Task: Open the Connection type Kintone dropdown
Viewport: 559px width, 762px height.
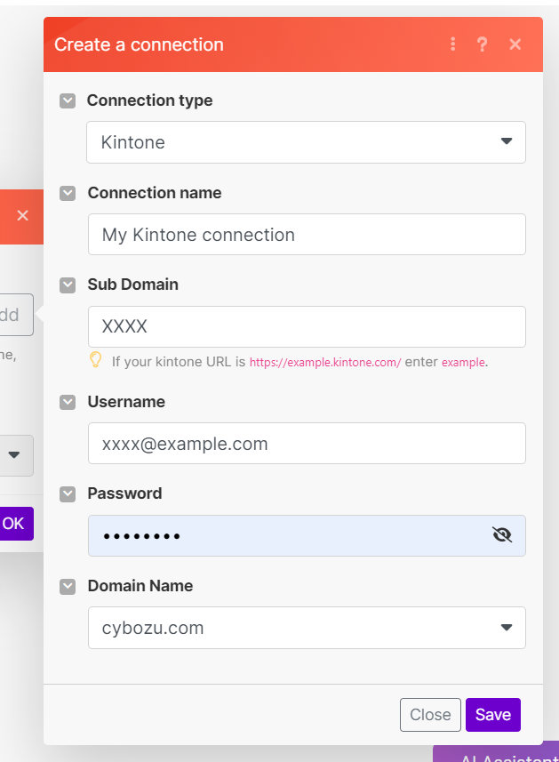Action: point(306,142)
